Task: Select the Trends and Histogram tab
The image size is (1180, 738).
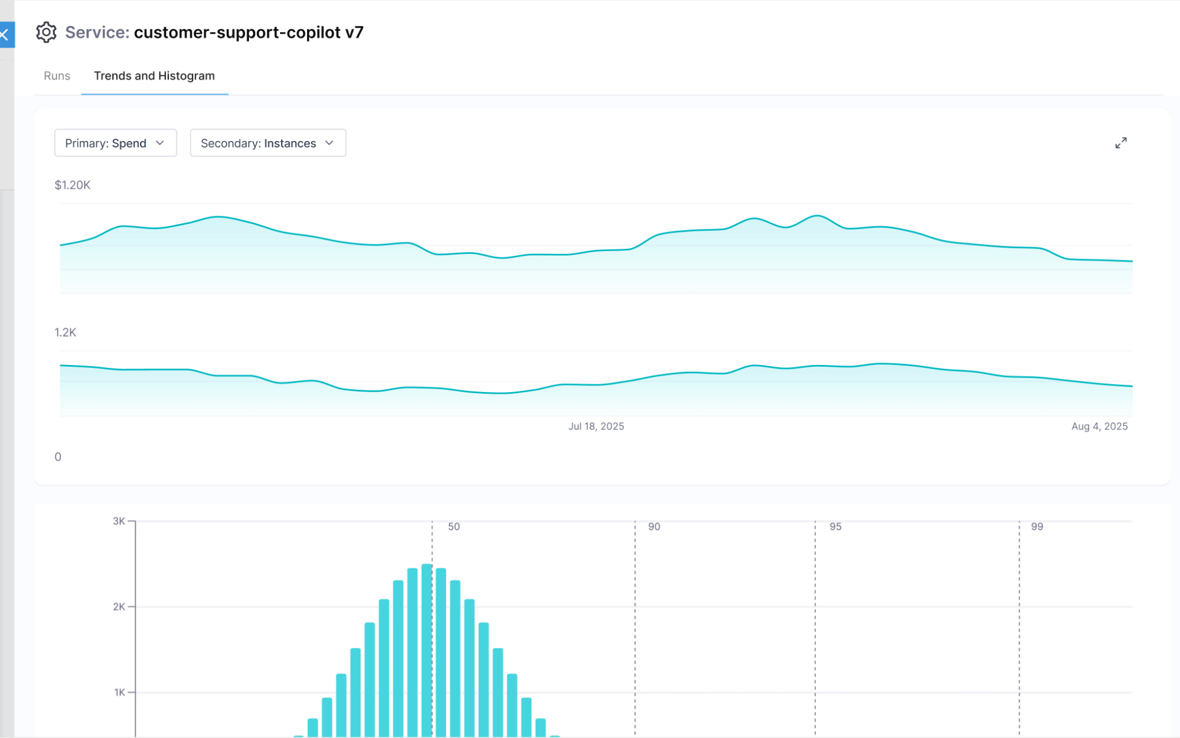Action: [154, 76]
